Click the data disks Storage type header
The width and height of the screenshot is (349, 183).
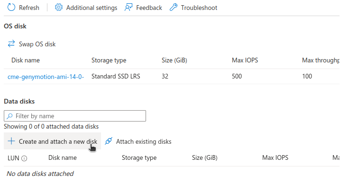(x=139, y=158)
